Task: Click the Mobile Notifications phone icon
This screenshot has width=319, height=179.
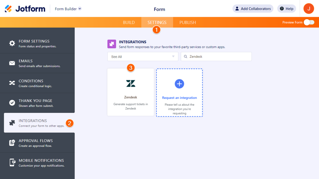Action: [x=12, y=163]
